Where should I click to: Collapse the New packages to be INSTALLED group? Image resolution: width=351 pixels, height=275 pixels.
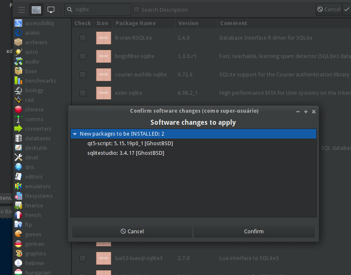coord(75,134)
